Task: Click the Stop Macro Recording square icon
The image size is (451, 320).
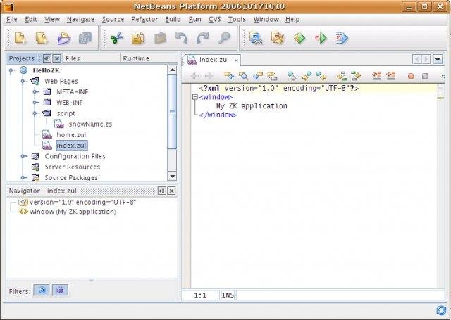Action: pos(425,76)
